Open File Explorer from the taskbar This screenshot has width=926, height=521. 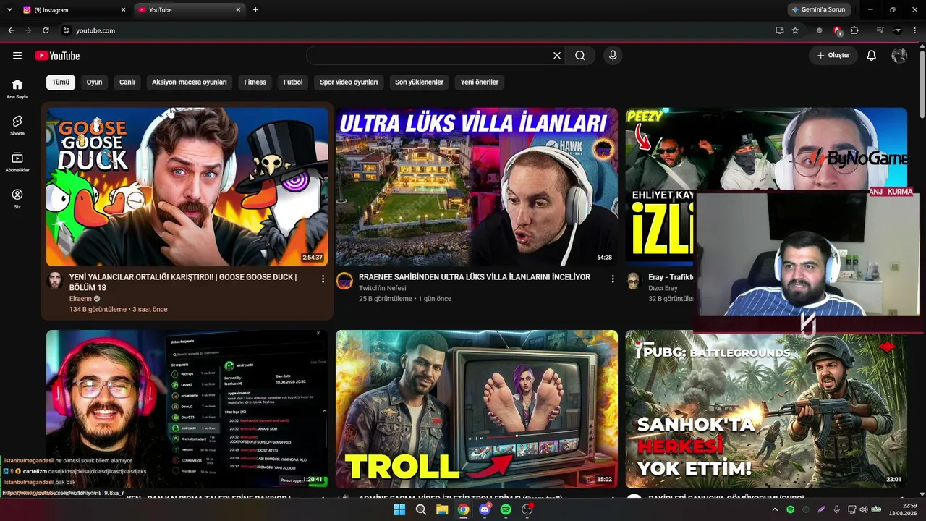[442, 509]
